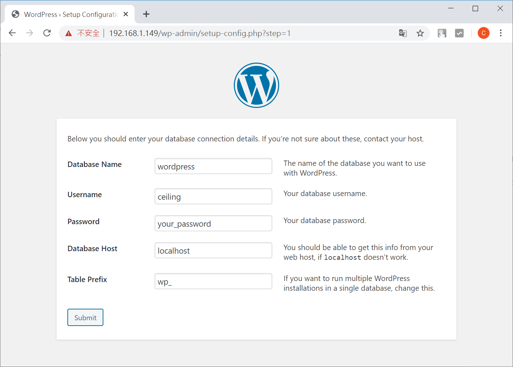
Task: Click the intro text about database connection
Action: (246, 139)
